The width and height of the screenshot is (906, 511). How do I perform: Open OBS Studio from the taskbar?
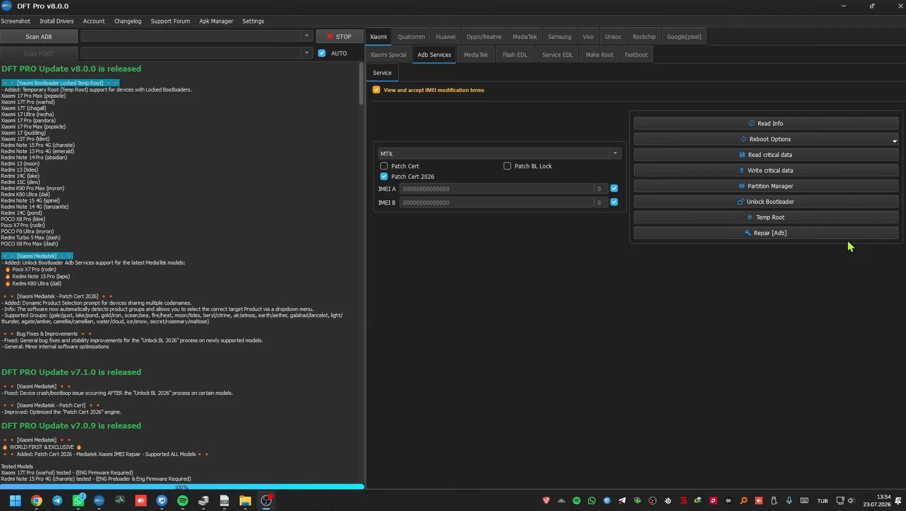point(266,501)
